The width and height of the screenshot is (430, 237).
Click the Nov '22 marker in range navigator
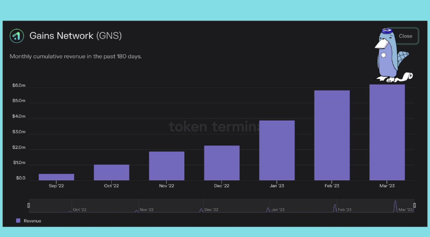pos(136,210)
